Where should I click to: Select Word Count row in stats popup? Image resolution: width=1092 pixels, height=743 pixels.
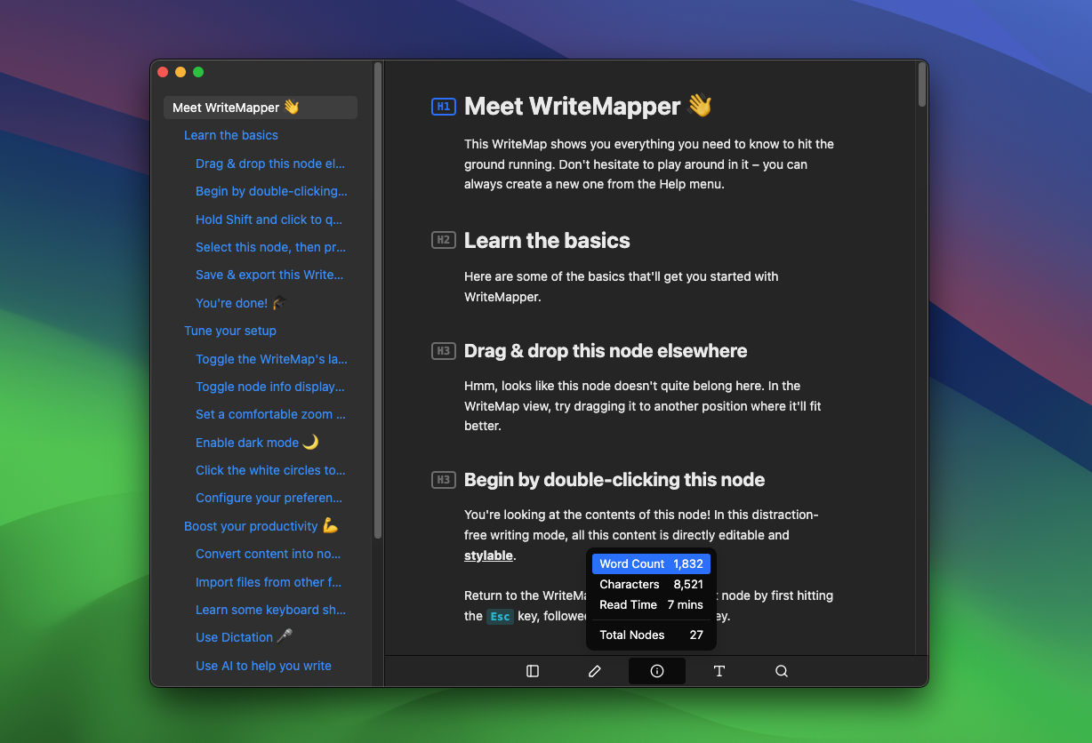[x=651, y=563]
